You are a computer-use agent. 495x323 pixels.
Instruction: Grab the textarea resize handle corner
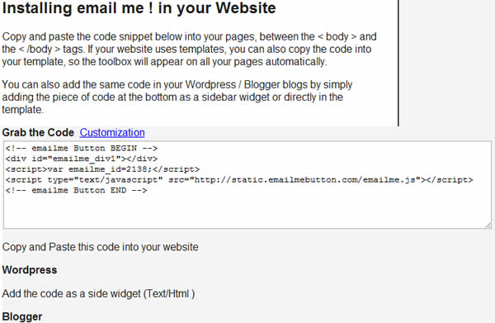tap(488, 226)
